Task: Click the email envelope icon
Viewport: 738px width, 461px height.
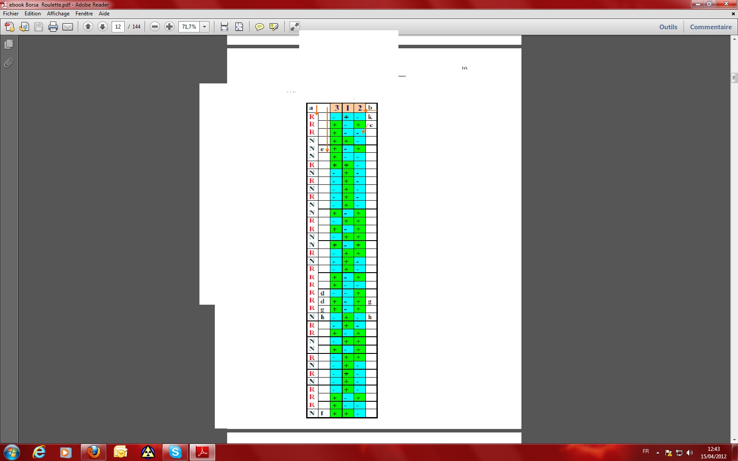Action: 68,27
